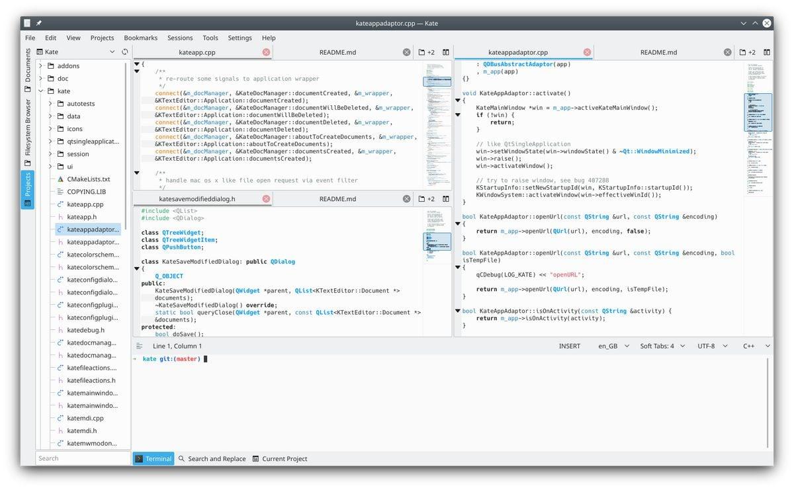Expand the addons folder arrow

[x=40, y=66]
